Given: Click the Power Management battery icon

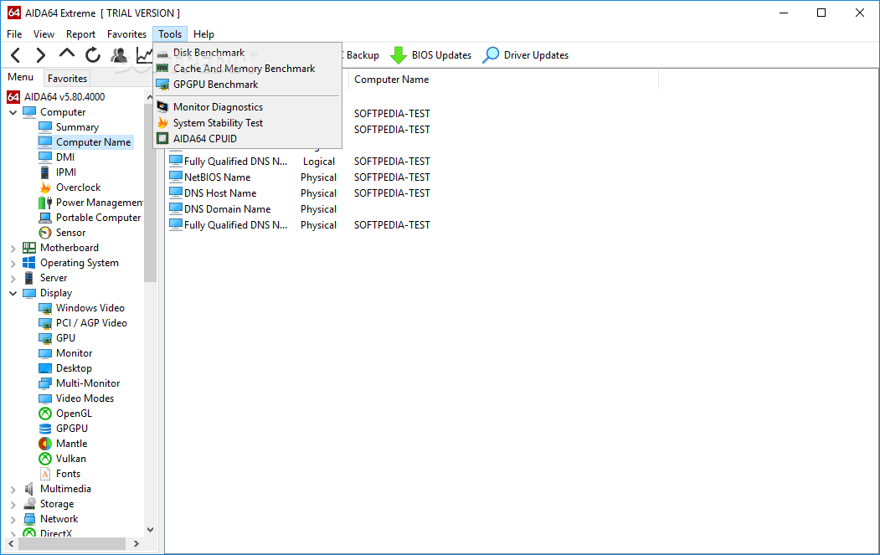Looking at the screenshot, I should (45, 203).
